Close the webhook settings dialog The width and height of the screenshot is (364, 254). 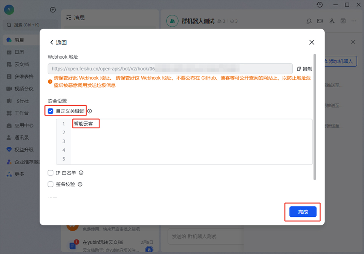click(x=312, y=42)
